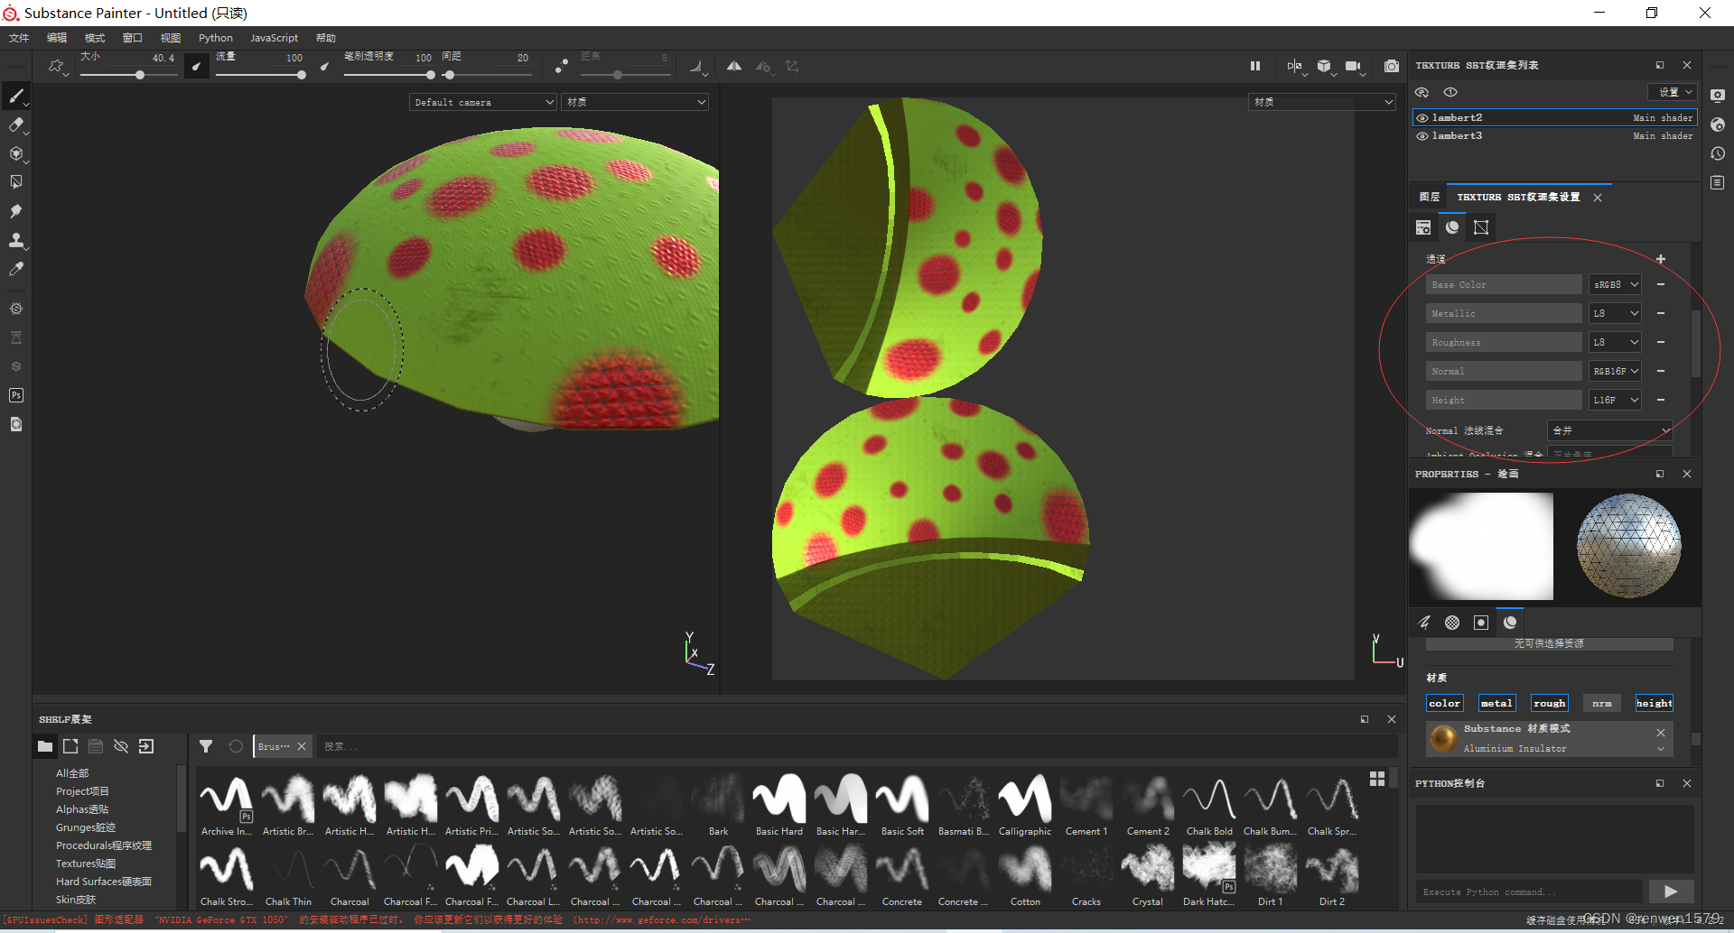Open the Python menu in the menu bar
Image resolution: width=1734 pixels, height=933 pixels.
pos(215,37)
